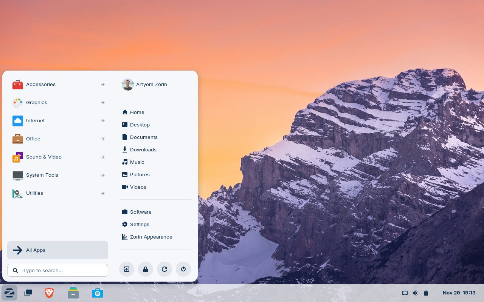Check battery status via the tray battery icon
This screenshot has height=302, width=484.
pos(426,293)
